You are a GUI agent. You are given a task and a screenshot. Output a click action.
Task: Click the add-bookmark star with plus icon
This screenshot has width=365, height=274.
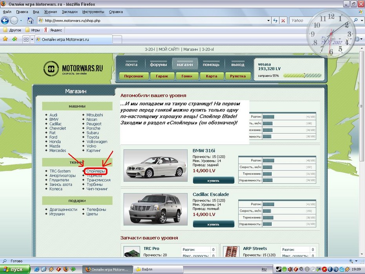(x=15, y=39)
